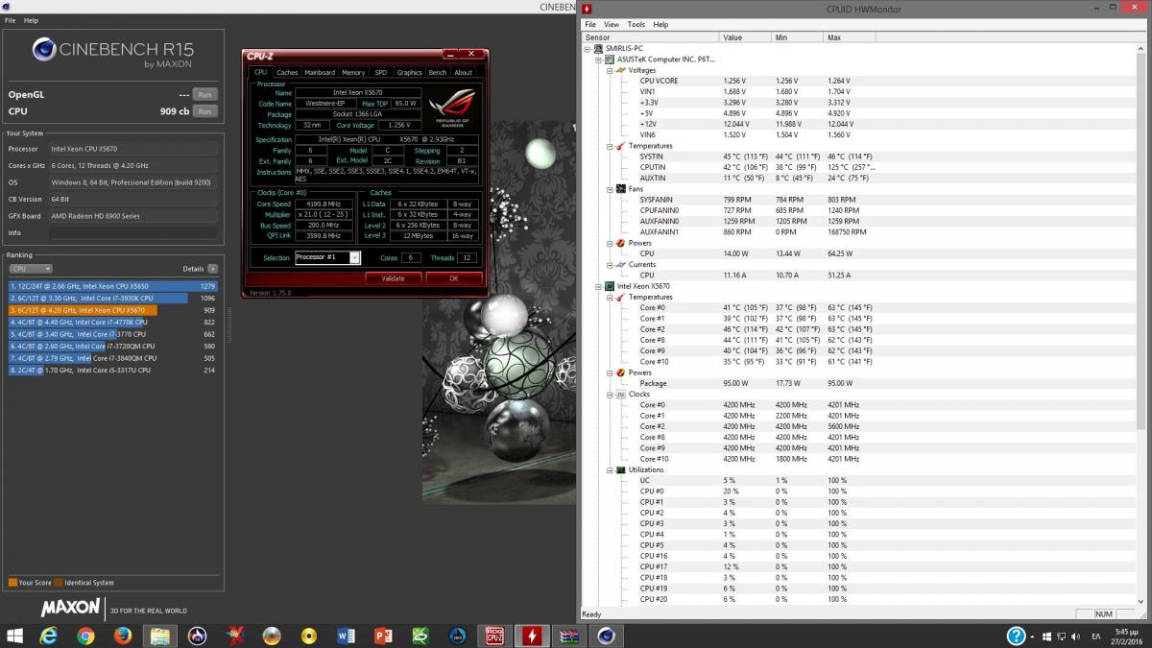The width and height of the screenshot is (1152, 648).
Task: Click the Sensor column header in HWMonitor
Action: tap(650, 36)
